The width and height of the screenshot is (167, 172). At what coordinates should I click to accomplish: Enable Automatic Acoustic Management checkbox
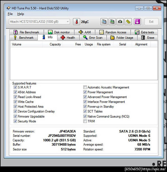click(85, 87)
